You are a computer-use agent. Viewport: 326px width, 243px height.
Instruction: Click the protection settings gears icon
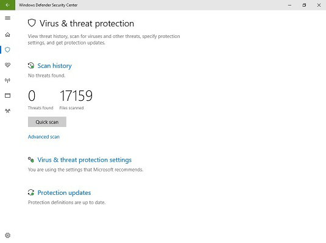[x=31, y=160]
